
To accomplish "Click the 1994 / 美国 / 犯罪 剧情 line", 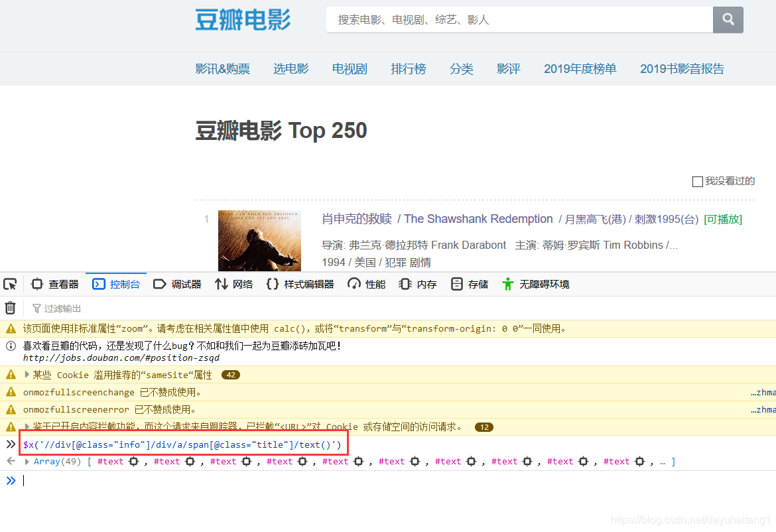I will (376, 263).
